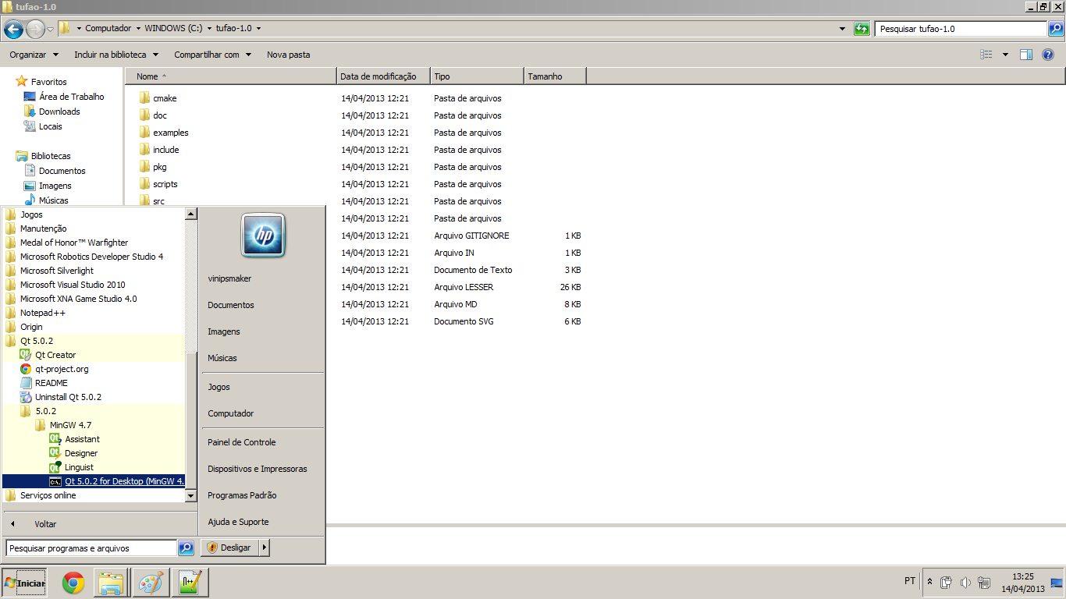Open address bar history dropdown

tap(842, 29)
